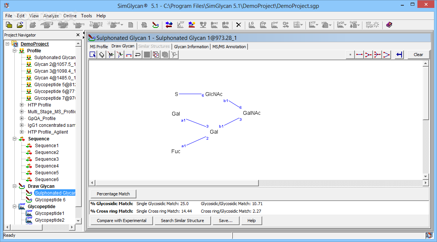Expand the GpQA_Profile node
Screen dimensions: 437x242
(x=21, y=118)
